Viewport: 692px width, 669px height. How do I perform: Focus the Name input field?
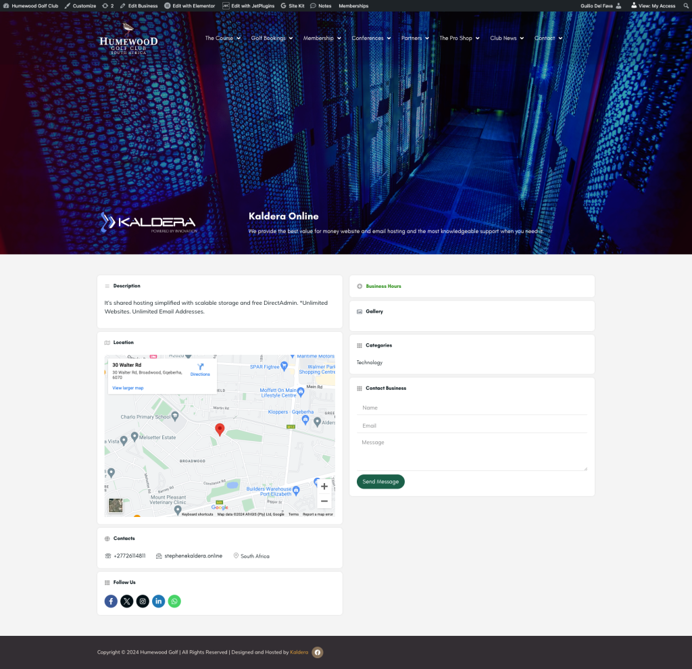pos(472,407)
